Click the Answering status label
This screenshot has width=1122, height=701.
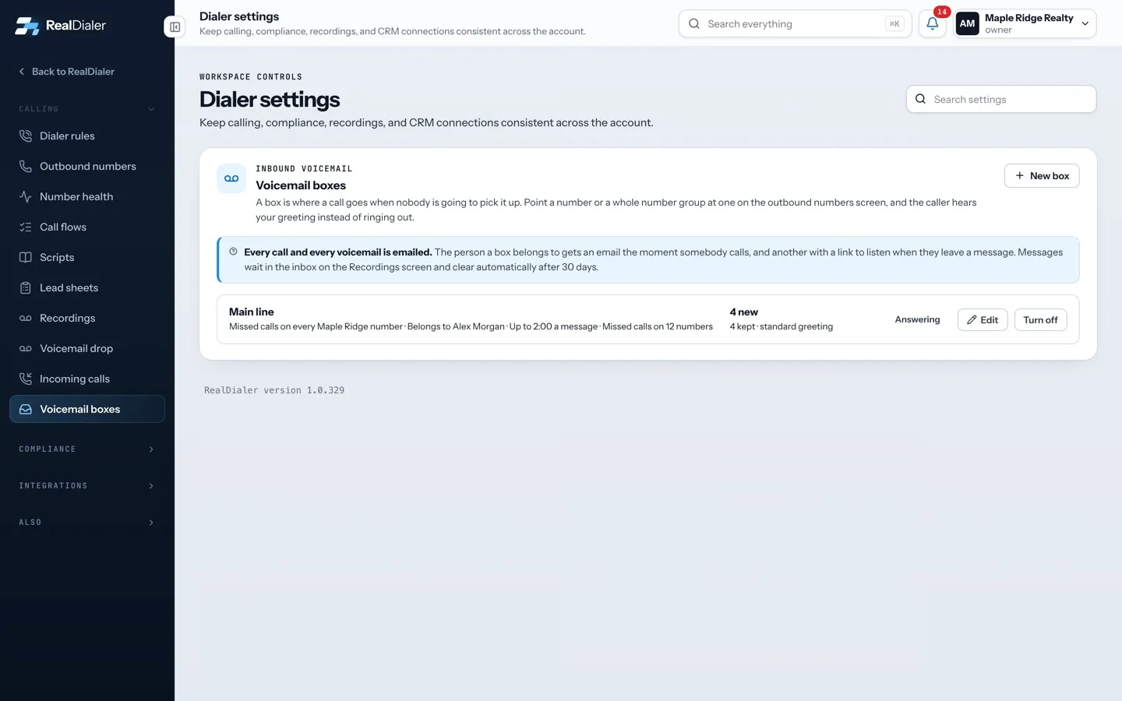[917, 319]
